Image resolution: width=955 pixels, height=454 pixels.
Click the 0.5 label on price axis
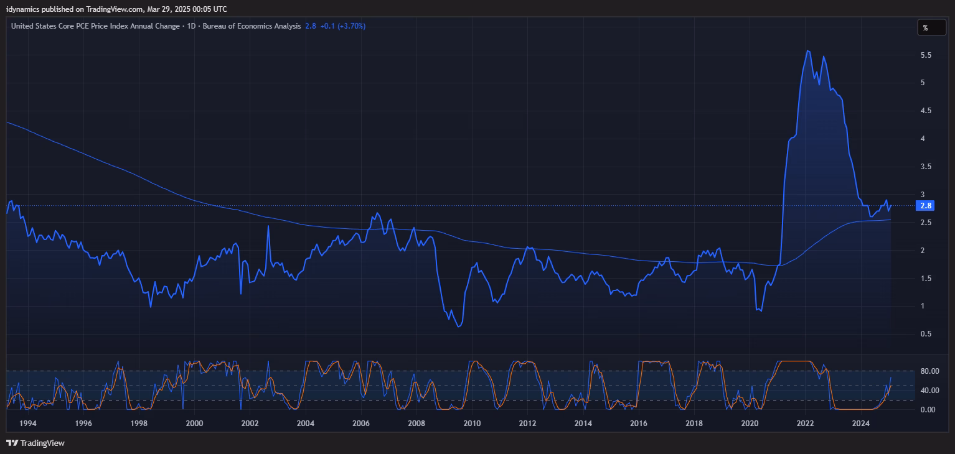coord(926,334)
